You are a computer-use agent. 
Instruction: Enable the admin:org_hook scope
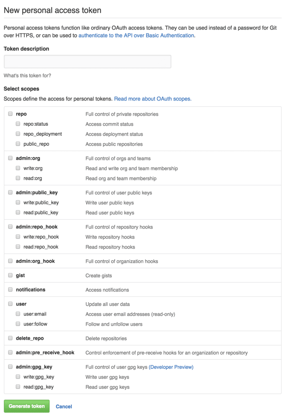(x=10, y=261)
